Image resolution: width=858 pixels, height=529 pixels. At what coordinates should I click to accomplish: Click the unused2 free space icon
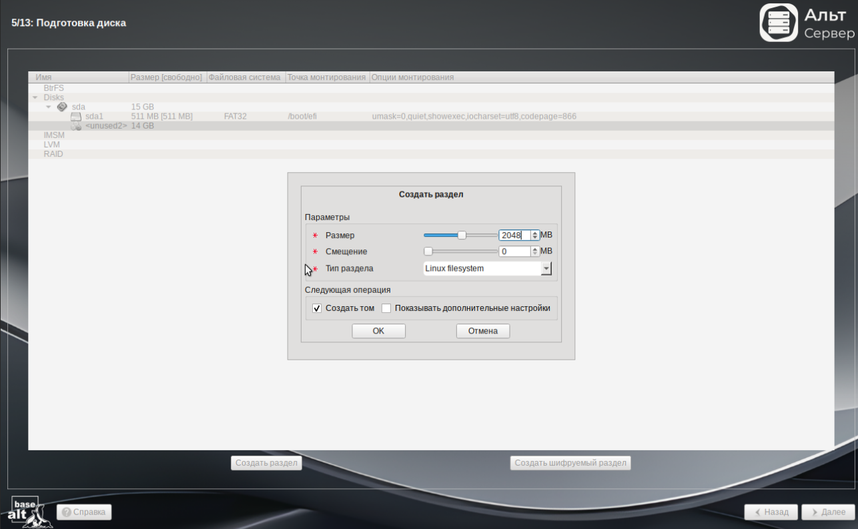[76, 125]
